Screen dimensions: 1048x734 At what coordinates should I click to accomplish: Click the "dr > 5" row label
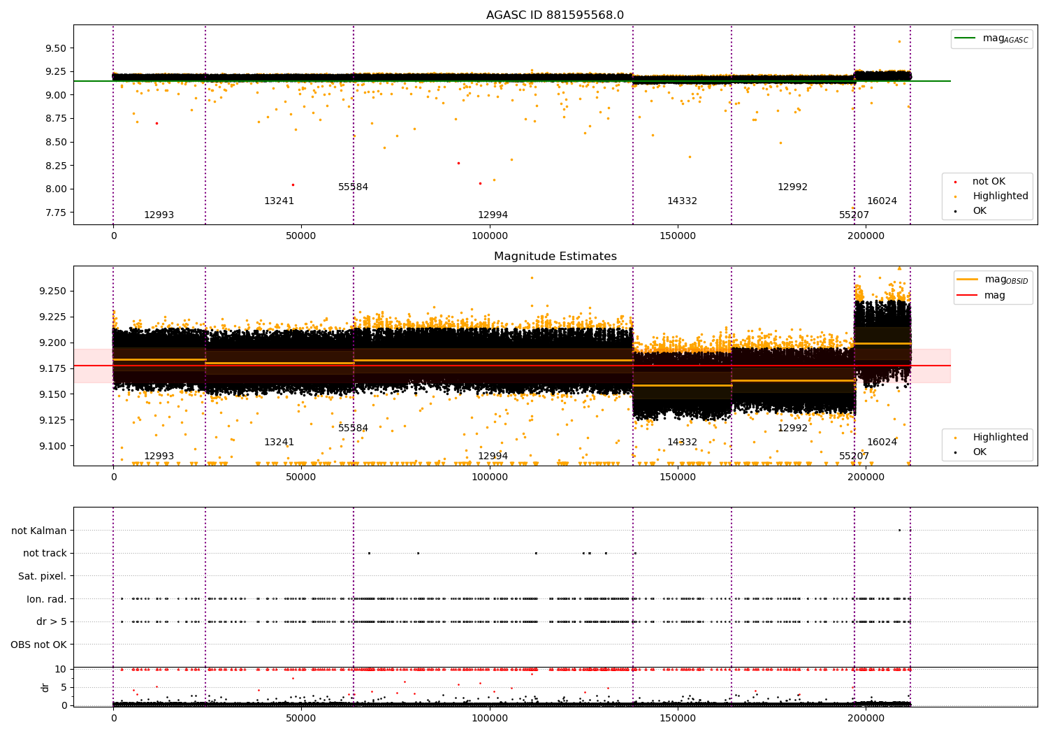click(52, 621)
